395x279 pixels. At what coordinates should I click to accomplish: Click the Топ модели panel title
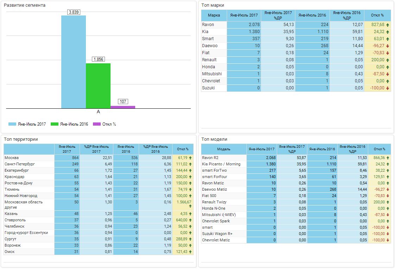tap(214, 139)
